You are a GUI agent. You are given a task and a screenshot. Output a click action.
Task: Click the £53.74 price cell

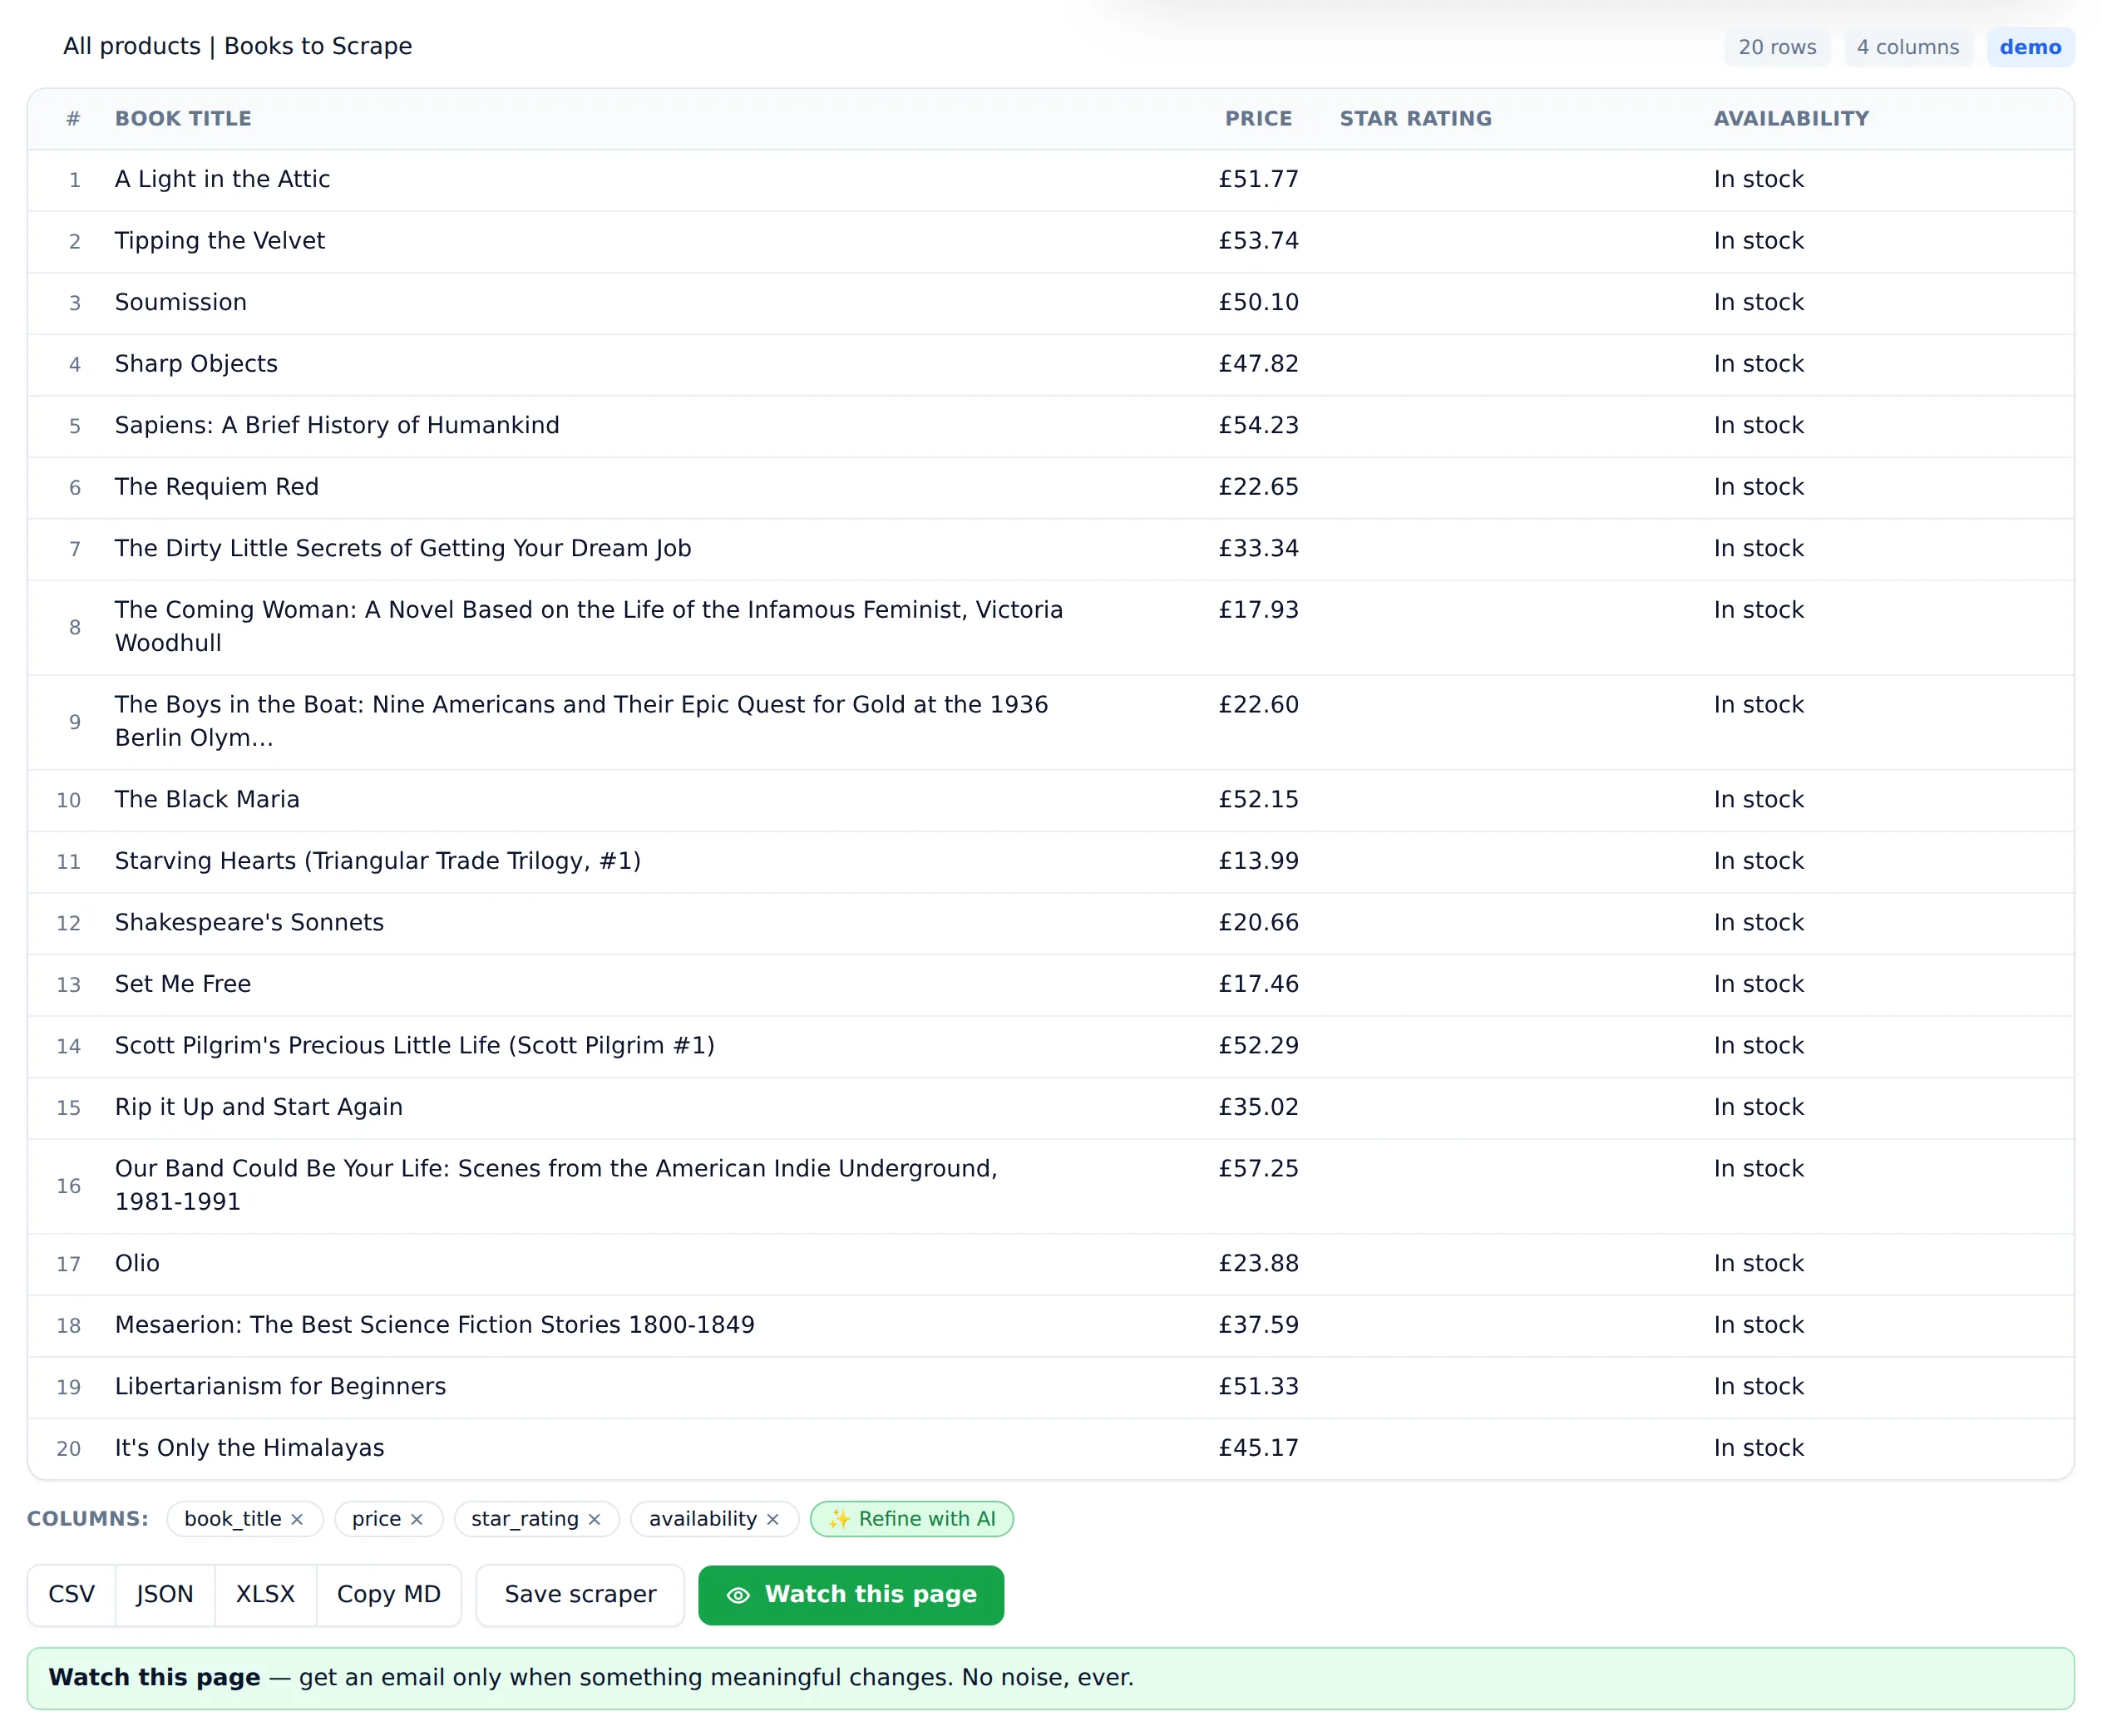(1258, 241)
